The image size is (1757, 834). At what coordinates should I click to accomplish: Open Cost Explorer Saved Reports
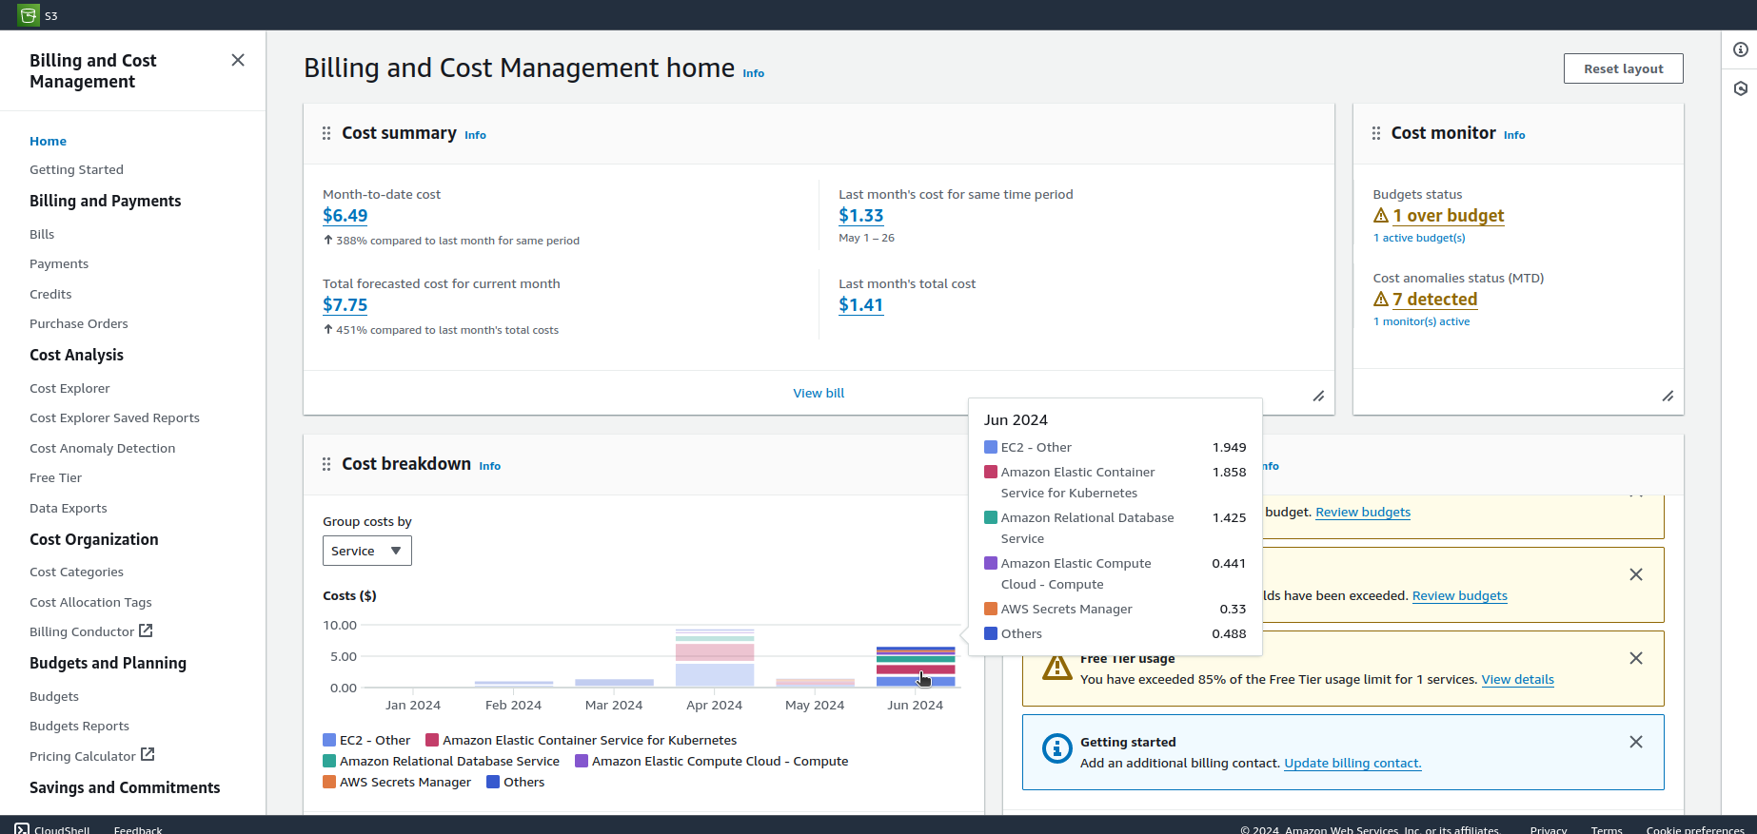pyautogui.click(x=114, y=417)
